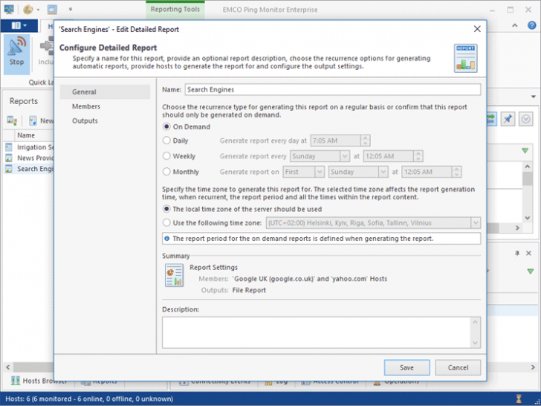This screenshot has width=541, height=406.
Task: Click the New report icon in Reports toolbar
Action: 33,120
